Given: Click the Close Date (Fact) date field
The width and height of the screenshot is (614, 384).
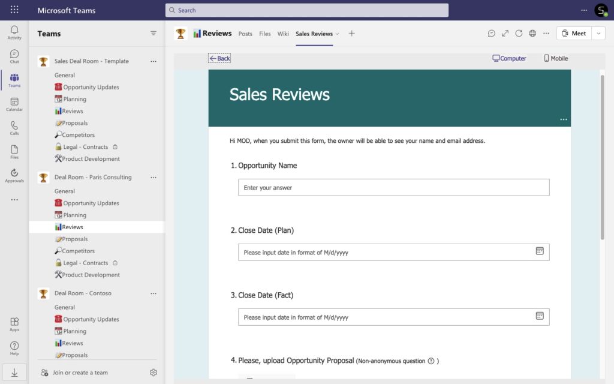Looking at the screenshot, I should pyautogui.click(x=393, y=317).
